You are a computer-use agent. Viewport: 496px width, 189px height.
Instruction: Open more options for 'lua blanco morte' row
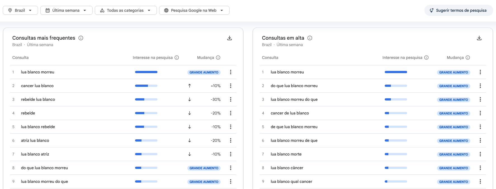coord(480,154)
